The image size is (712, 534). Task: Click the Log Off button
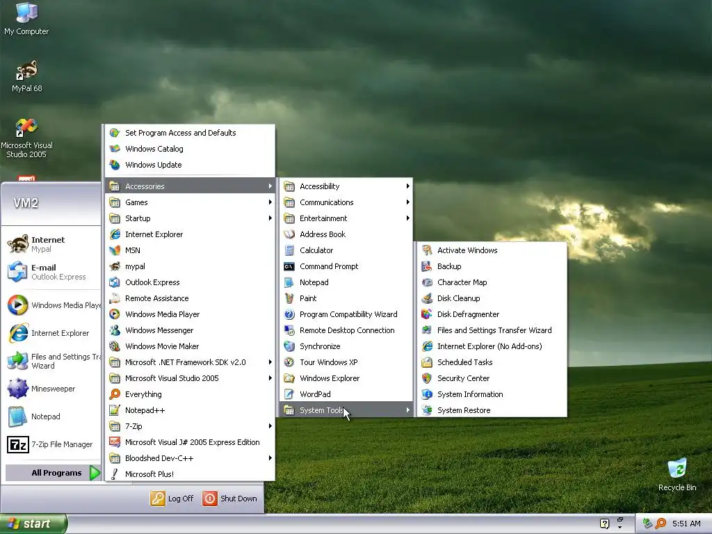[172, 499]
